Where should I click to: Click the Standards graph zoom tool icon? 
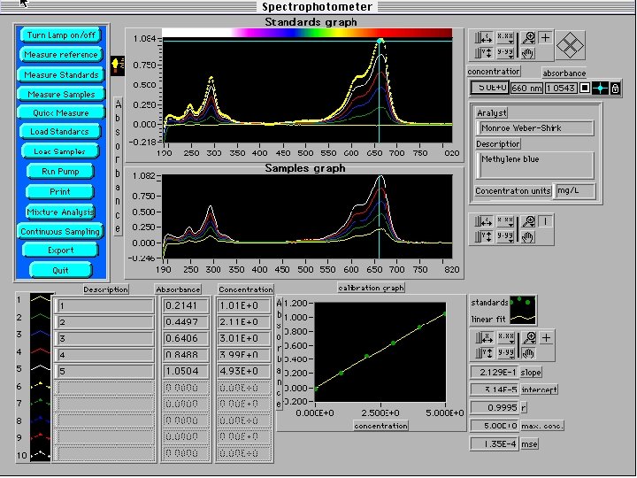[528, 37]
